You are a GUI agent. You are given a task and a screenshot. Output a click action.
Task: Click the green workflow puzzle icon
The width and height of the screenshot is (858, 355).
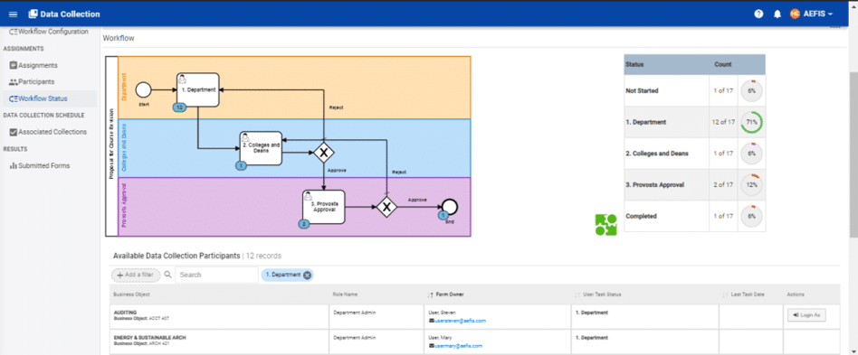coord(605,224)
